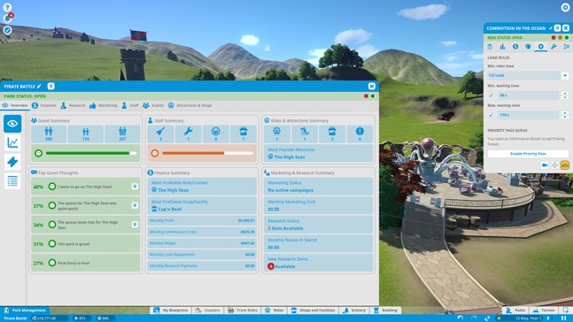Set park status to closed with red dot
Viewport: 573px width, 322px height.
(x=366, y=96)
